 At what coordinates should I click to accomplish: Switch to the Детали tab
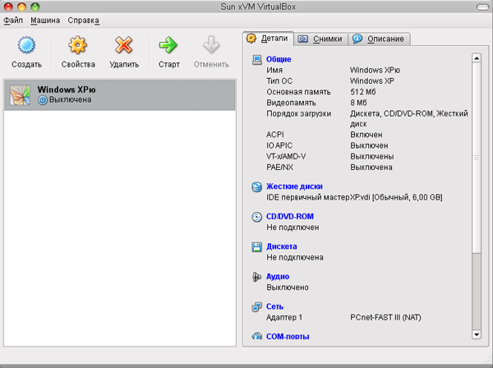click(x=268, y=39)
